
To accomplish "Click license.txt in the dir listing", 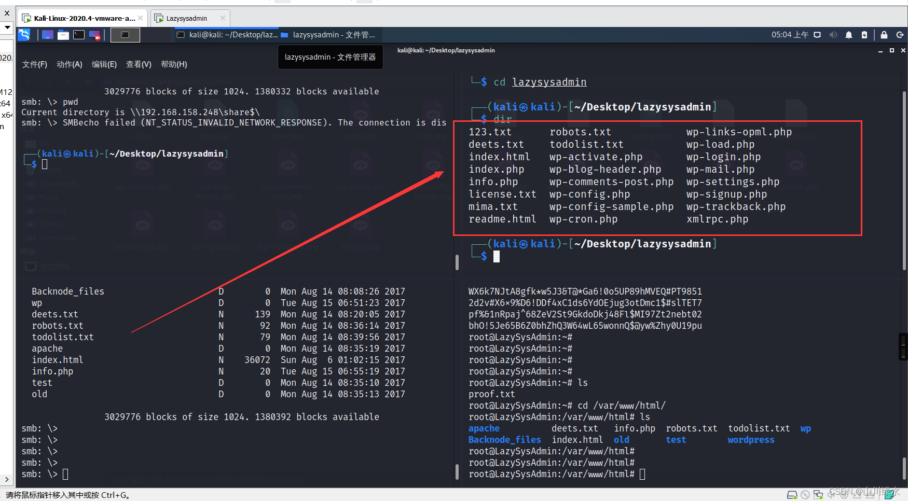I will tap(502, 194).
